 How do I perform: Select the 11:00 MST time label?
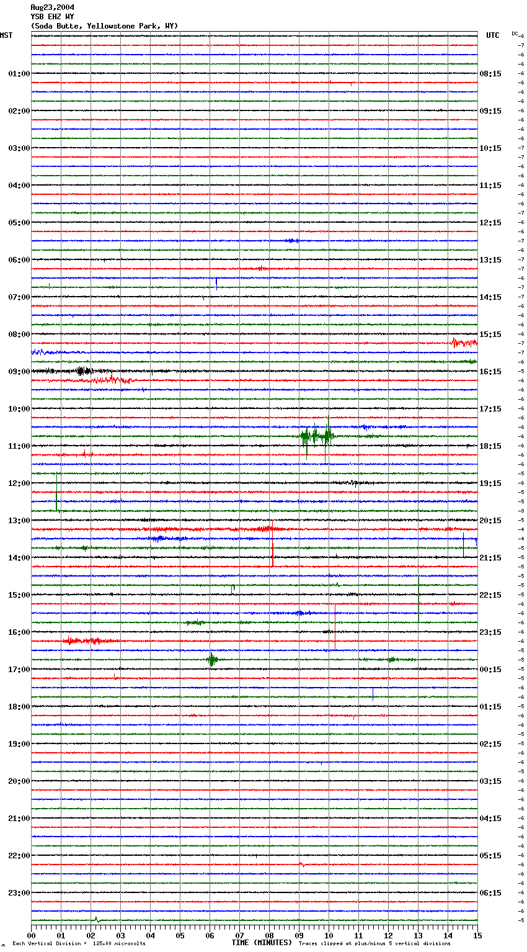click(x=19, y=446)
